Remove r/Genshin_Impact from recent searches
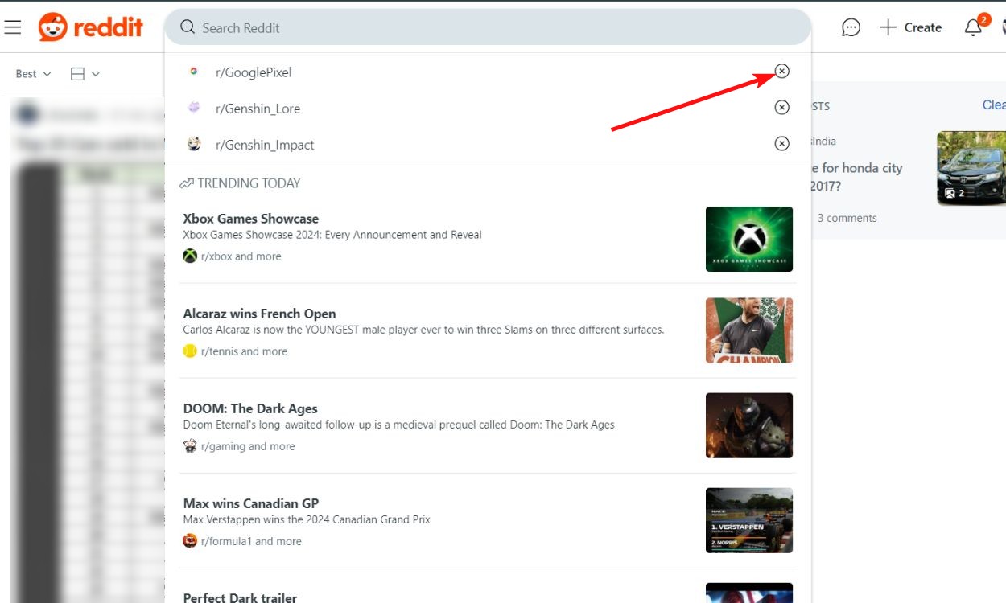The width and height of the screenshot is (1006, 603). [781, 143]
